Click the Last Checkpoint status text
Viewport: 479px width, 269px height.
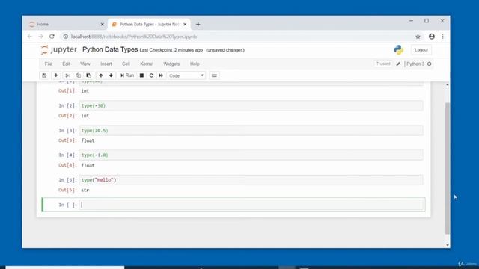click(x=171, y=50)
